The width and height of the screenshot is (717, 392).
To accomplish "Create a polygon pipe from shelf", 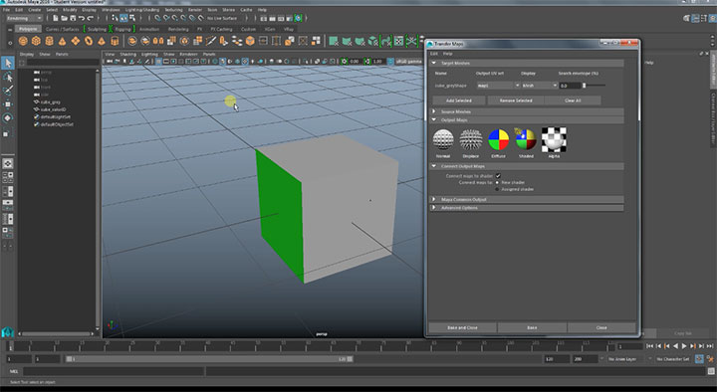I will click(x=115, y=41).
